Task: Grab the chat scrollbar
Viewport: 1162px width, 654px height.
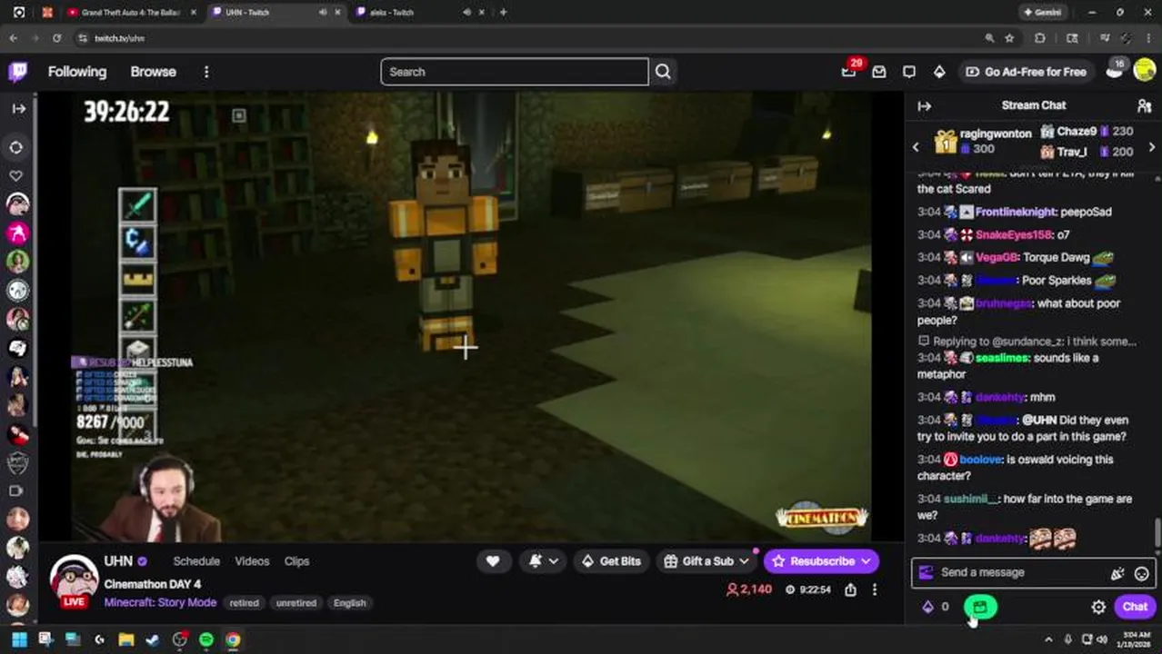Action: pyautogui.click(x=1157, y=533)
